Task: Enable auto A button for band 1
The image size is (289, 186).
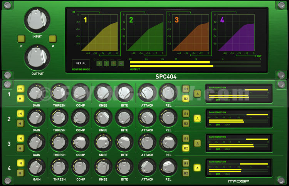Action: [197, 94]
